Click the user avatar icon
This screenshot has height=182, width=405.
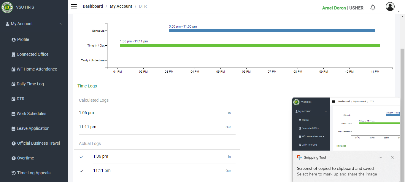(390, 7)
